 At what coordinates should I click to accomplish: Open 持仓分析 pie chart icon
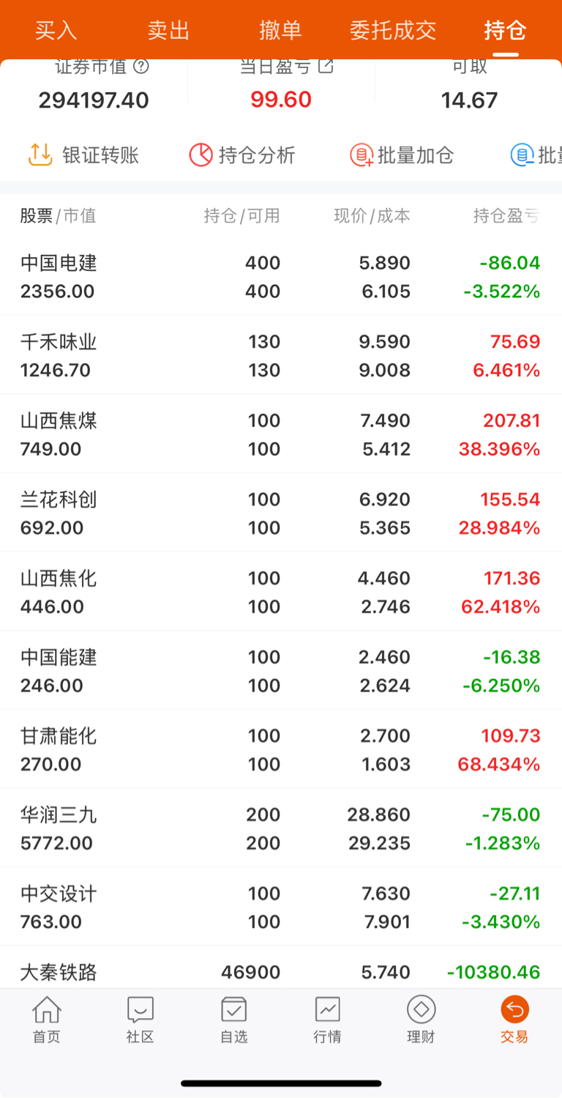pos(201,155)
